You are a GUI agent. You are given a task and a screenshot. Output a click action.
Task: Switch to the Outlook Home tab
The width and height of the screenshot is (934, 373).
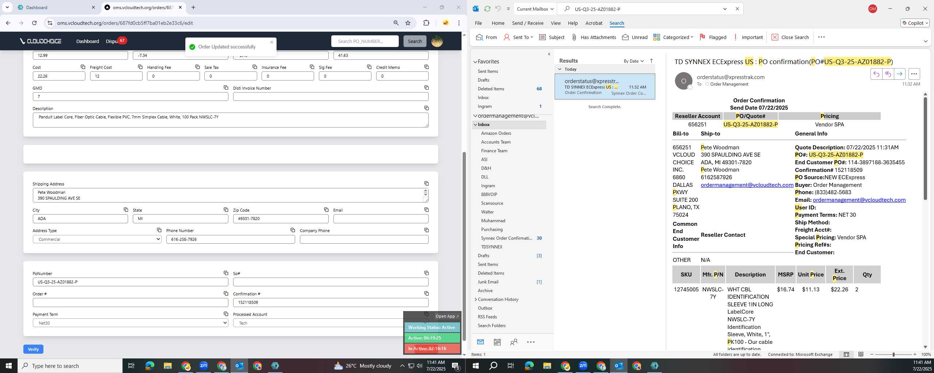(x=498, y=23)
